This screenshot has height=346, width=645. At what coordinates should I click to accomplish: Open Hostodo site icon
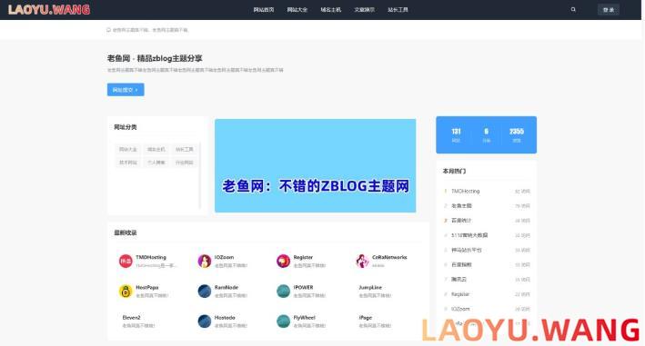(x=205, y=321)
